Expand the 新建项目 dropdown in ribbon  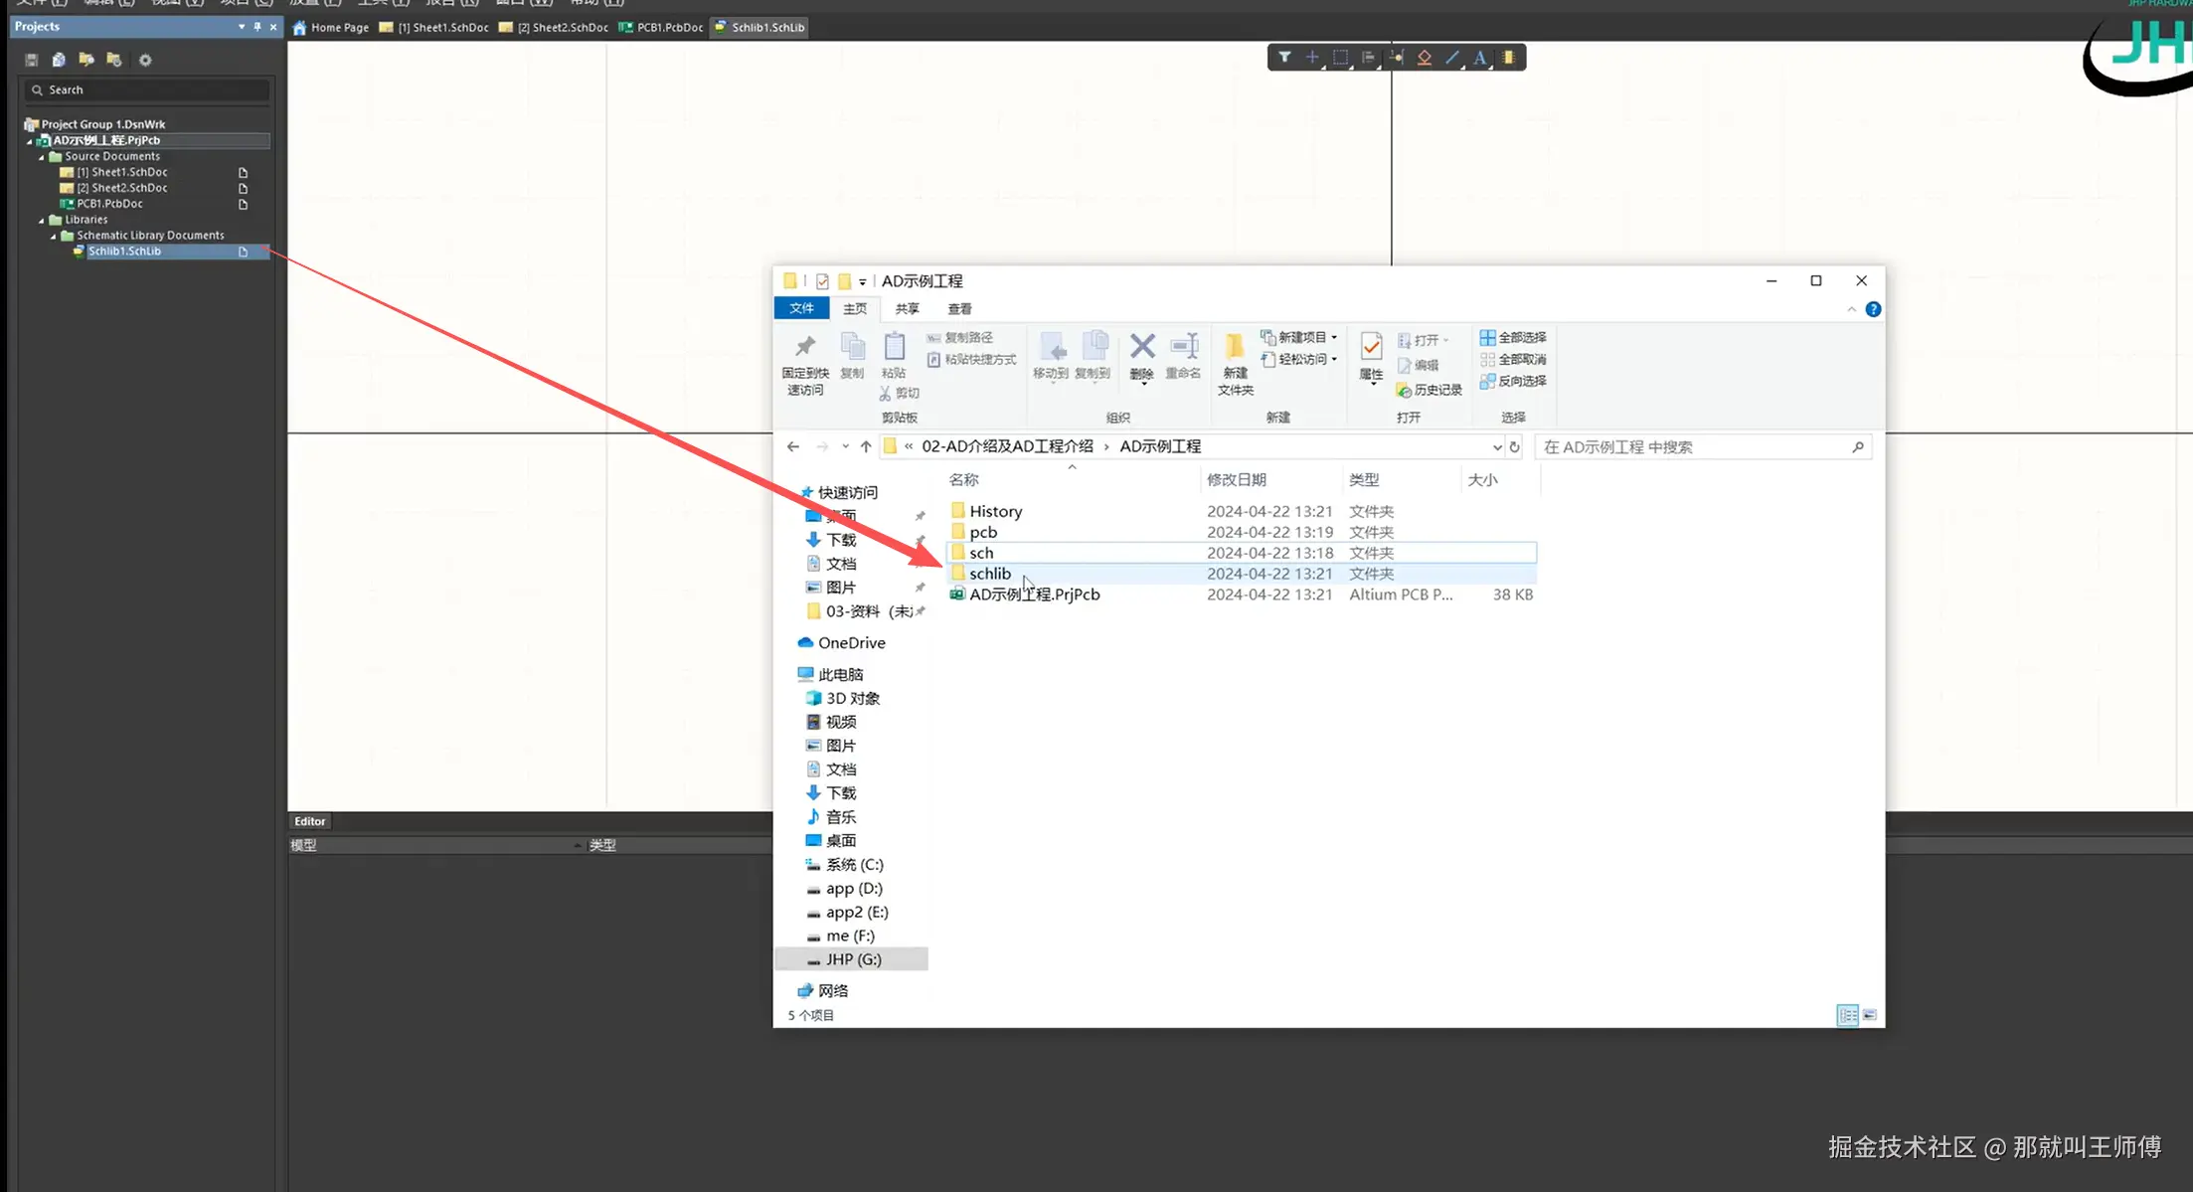[1334, 337]
